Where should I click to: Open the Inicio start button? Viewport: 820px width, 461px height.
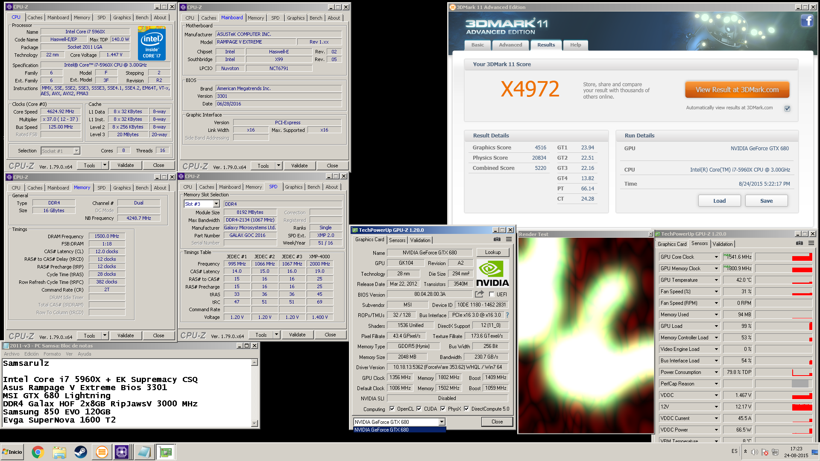coord(12,452)
